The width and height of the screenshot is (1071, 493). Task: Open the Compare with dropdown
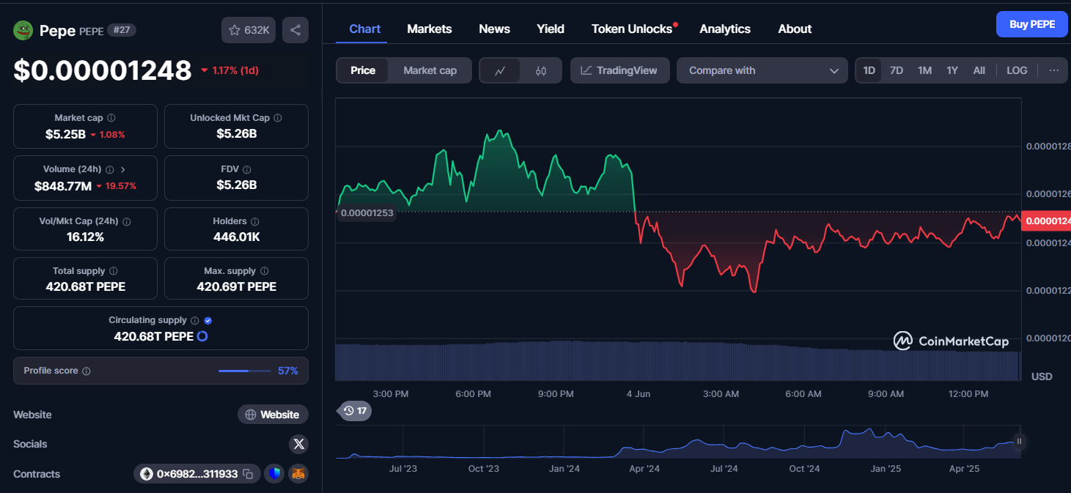[762, 70]
